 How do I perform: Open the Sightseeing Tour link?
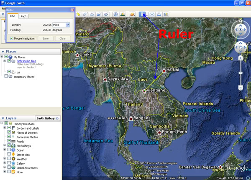pos(26,61)
